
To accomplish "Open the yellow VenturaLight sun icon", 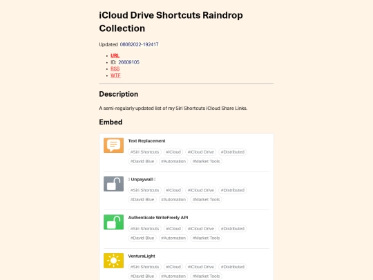I will pyautogui.click(x=113, y=261).
